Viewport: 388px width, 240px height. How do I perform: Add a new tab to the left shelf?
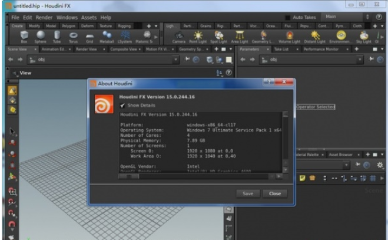(x=149, y=26)
